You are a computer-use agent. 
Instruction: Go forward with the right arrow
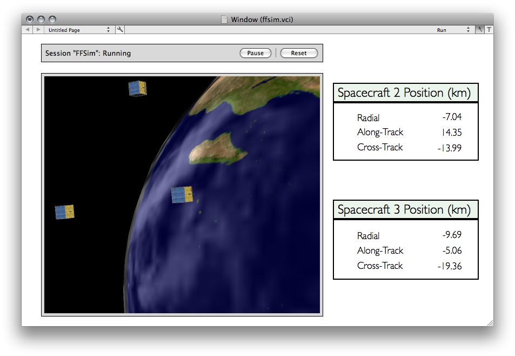38,30
